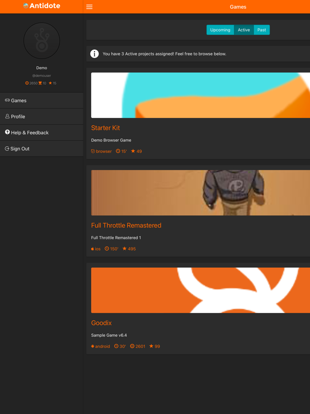Click the Antidote logo
The width and height of the screenshot is (310, 414).
click(42, 6)
